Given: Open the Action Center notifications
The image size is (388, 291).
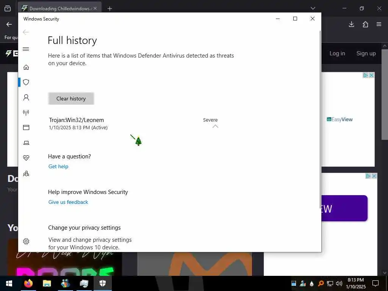Looking at the screenshot, I should 375,283.
